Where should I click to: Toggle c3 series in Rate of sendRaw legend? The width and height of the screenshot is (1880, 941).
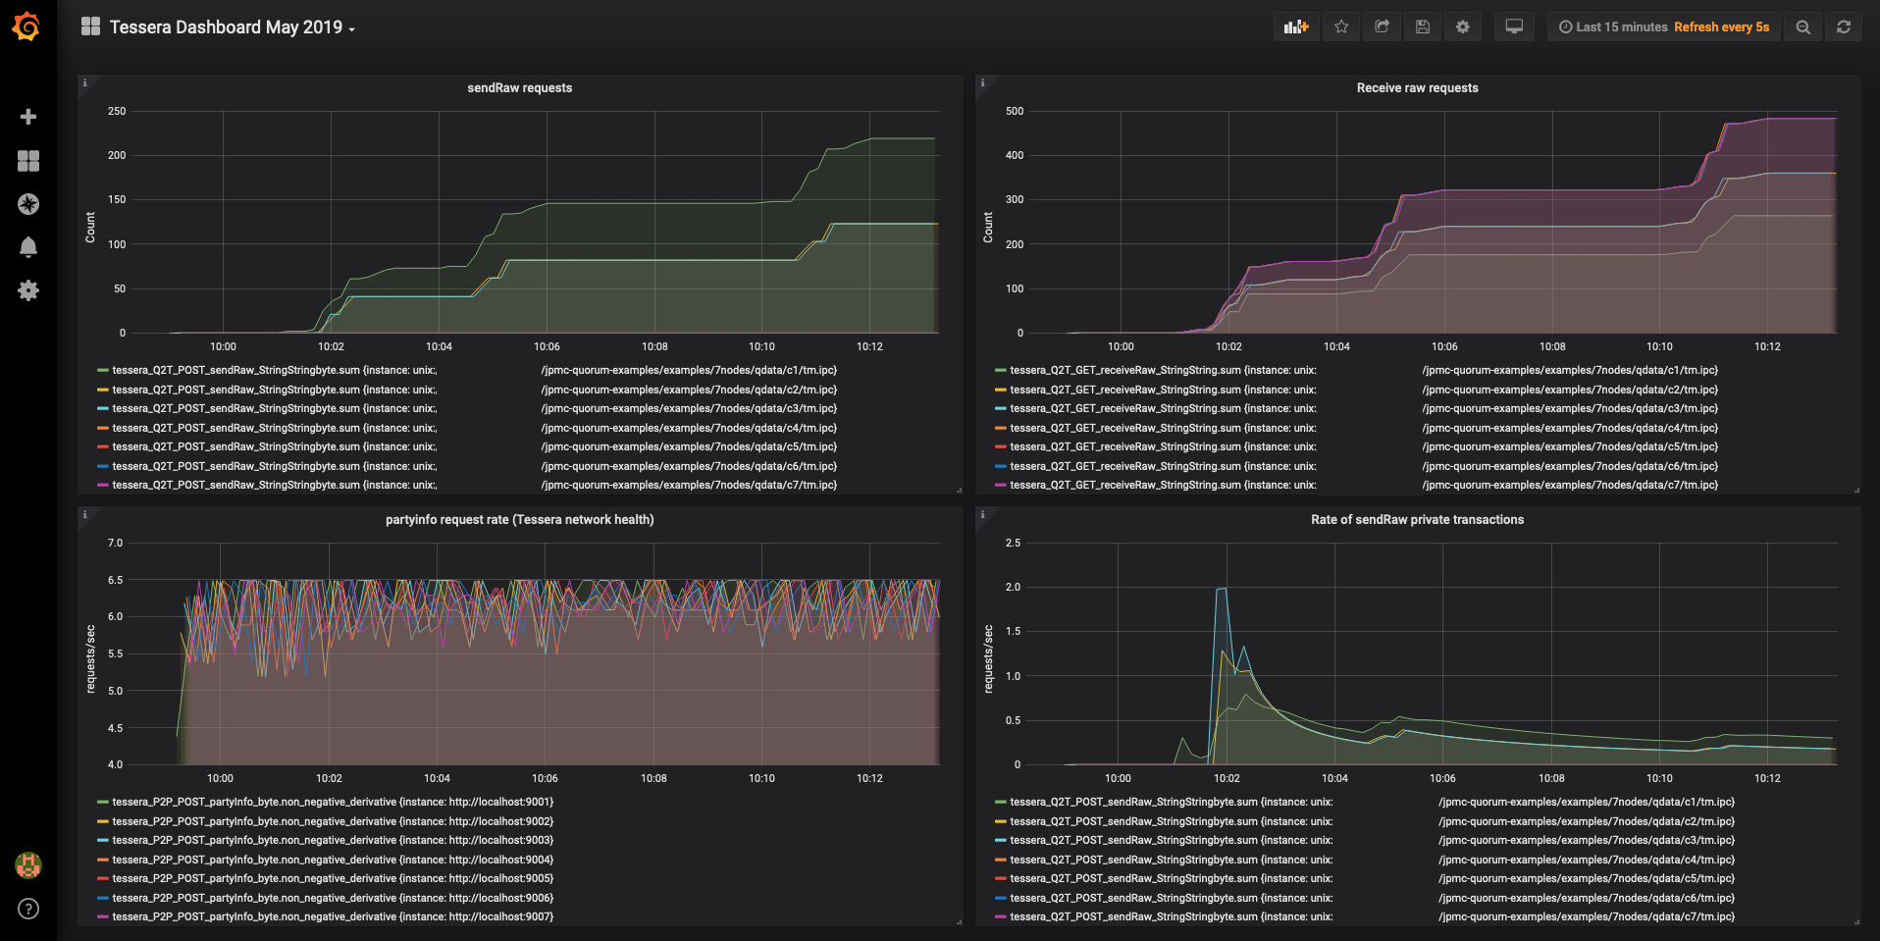(x=1372, y=840)
